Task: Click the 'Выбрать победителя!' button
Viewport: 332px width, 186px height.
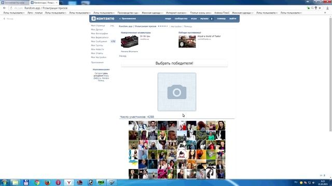Action: 174,63
